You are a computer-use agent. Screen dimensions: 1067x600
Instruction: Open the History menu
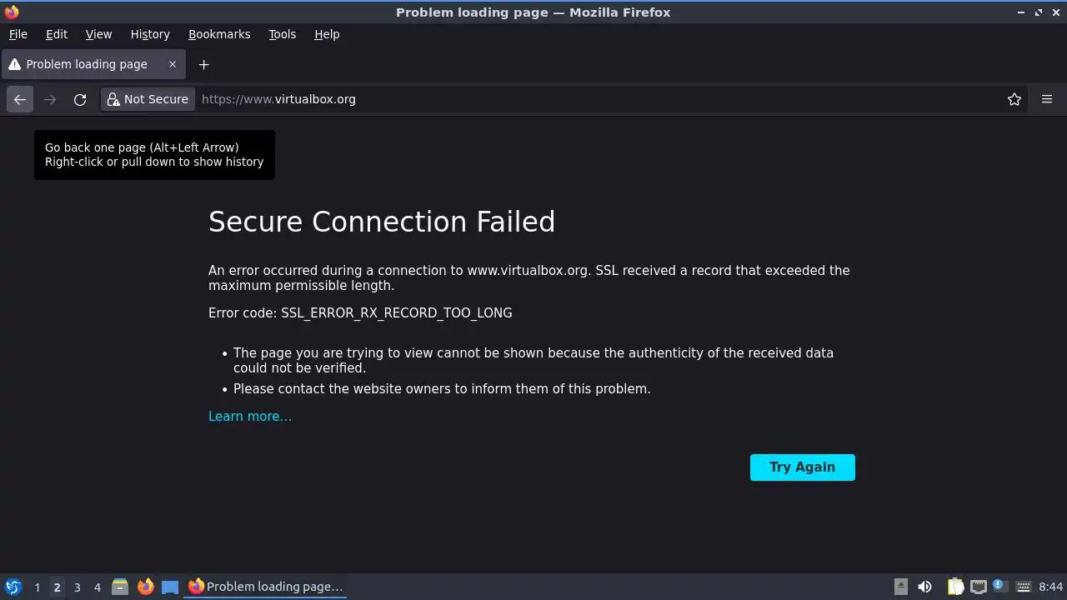coord(150,34)
